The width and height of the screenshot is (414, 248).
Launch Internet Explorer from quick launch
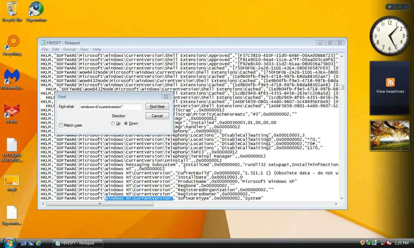coord(38,243)
